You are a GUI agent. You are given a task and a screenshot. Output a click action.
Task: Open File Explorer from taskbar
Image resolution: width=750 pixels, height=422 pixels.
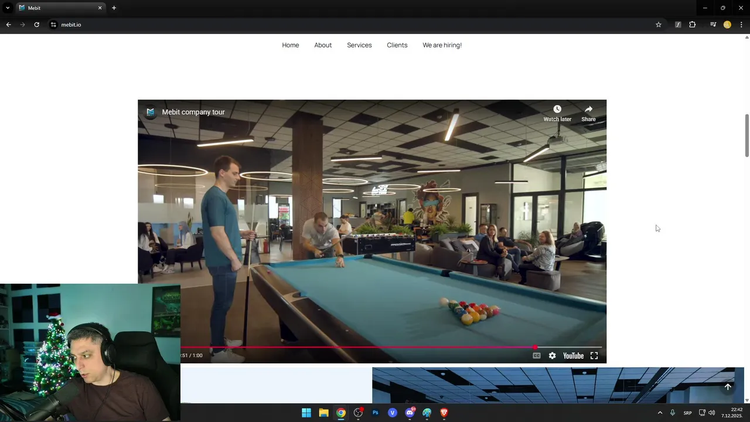[323, 413]
